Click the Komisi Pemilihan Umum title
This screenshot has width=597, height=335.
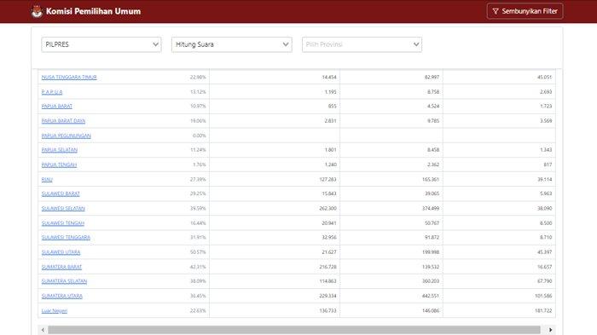[93, 11]
